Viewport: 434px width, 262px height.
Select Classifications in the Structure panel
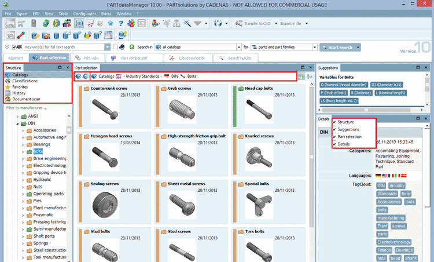[x=25, y=81]
